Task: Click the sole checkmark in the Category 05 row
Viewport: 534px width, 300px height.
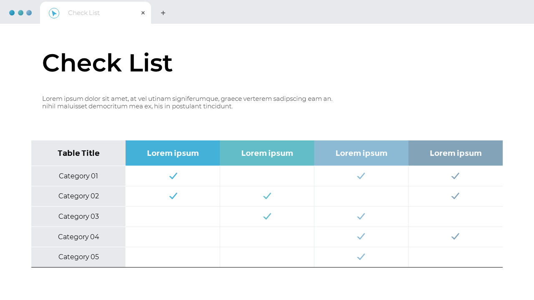Action: pos(361,257)
